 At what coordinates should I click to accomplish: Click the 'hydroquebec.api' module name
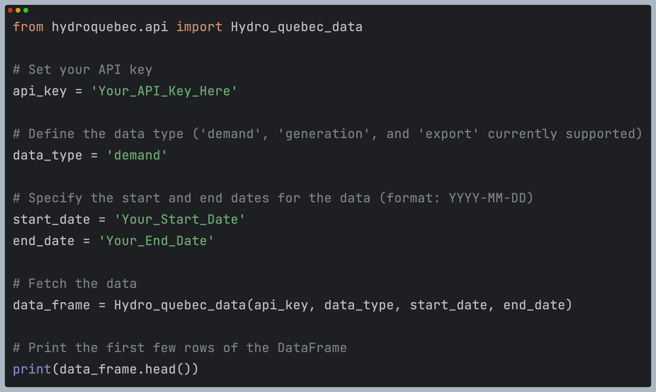click(110, 27)
